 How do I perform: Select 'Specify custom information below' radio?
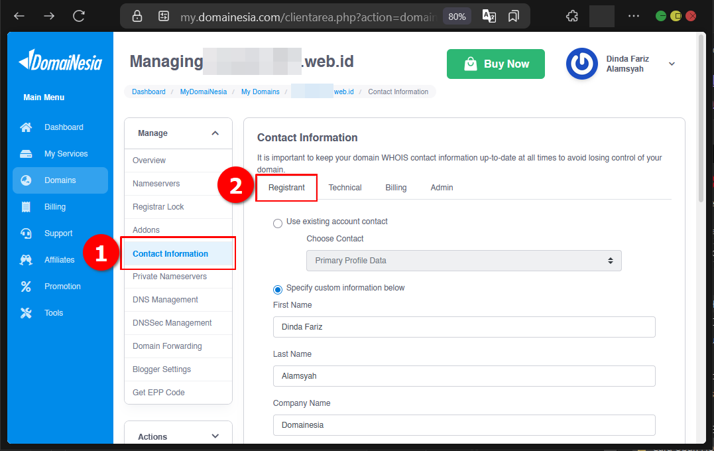coord(277,290)
